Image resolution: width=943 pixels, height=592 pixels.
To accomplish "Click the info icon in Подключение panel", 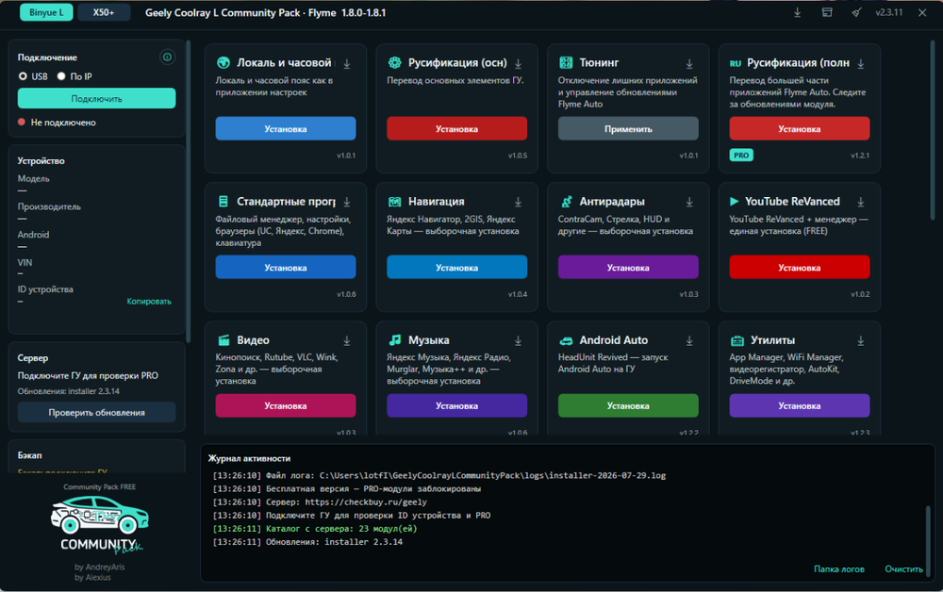I will 167,58.
